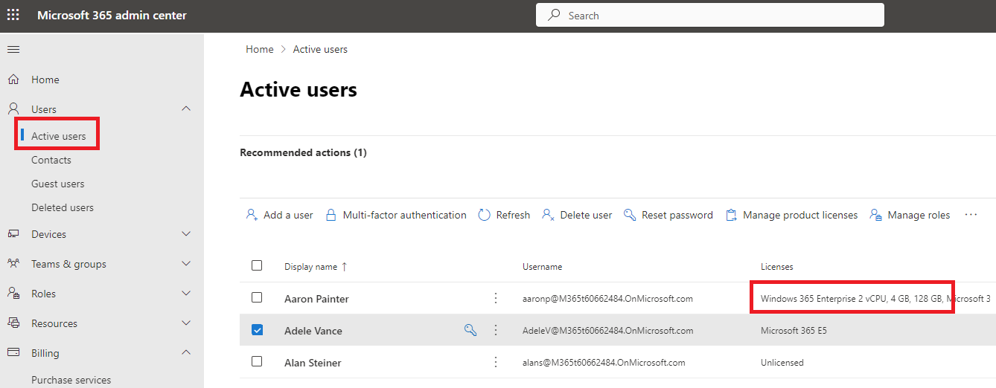Click the Username column header

point(543,266)
